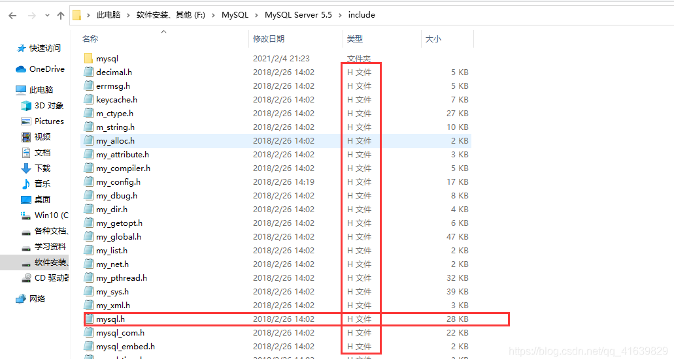Select the m_string.h file icon

pos(88,127)
